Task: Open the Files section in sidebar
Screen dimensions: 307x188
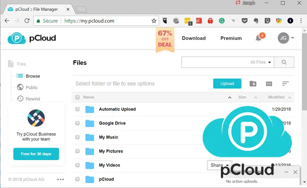Action: [17, 64]
